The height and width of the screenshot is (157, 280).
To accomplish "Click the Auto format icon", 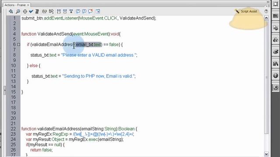I will (x=37, y=11).
